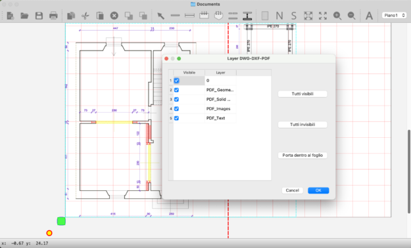Uncheck visibility for layer 0
Viewport: 411px width, 248px height.
click(176, 81)
